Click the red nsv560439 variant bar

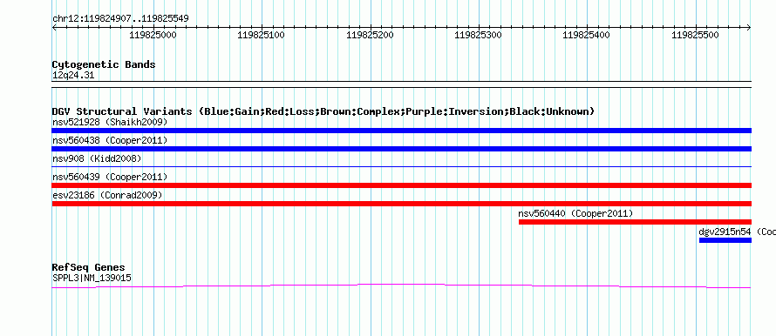pos(401,185)
